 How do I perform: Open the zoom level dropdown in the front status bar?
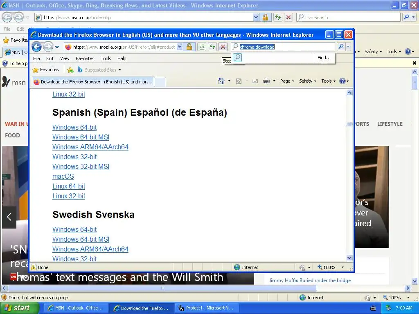point(342,267)
